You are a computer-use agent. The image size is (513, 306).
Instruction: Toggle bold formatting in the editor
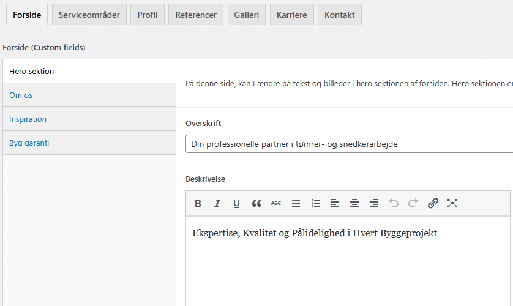198,204
